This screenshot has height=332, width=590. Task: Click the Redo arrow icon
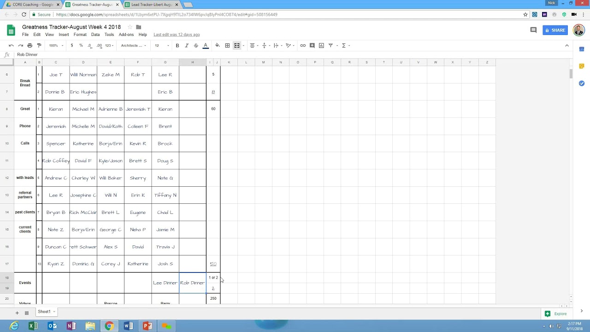[x=20, y=46]
